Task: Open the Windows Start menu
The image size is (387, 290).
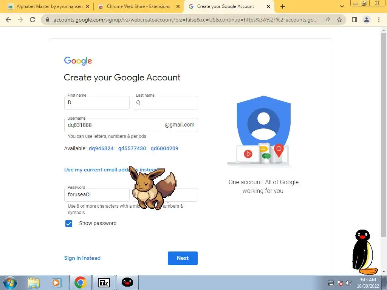Action: 10,282
